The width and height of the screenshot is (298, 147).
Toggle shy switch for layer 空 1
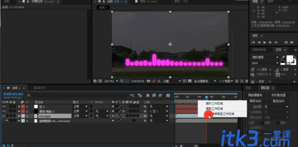pyautogui.click(x=113, y=107)
